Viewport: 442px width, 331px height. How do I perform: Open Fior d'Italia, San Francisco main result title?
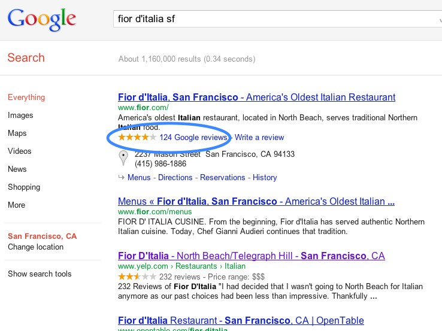pyautogui.click(x=256, y=97)
